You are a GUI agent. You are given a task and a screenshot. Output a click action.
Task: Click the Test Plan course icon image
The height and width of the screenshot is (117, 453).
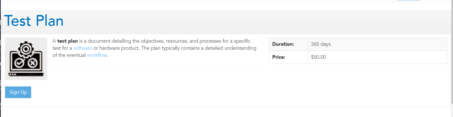(x=26, y=59)
